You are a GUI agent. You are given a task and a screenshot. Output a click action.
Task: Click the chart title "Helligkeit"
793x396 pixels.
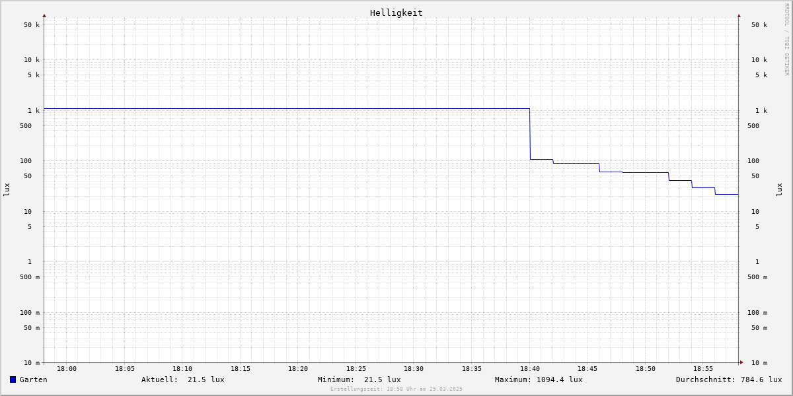(397, 13)
